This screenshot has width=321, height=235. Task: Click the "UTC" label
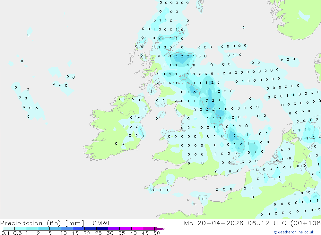280,223
